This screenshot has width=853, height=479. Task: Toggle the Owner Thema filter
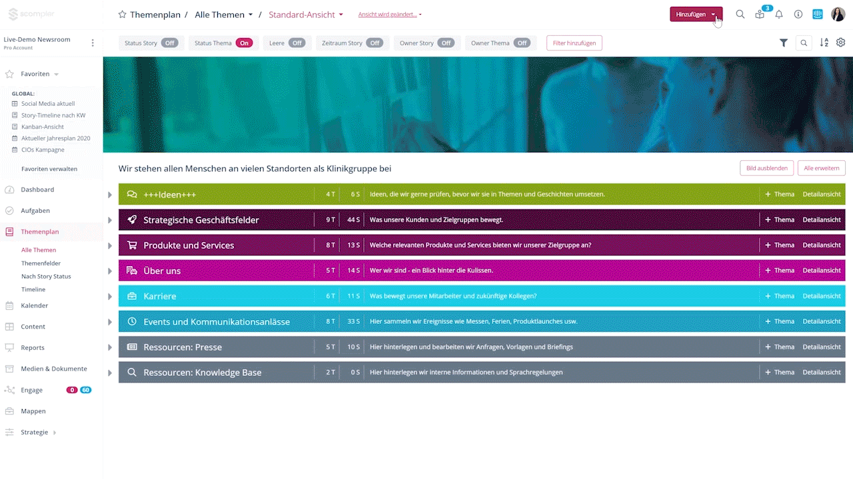[x=522, y=43]
